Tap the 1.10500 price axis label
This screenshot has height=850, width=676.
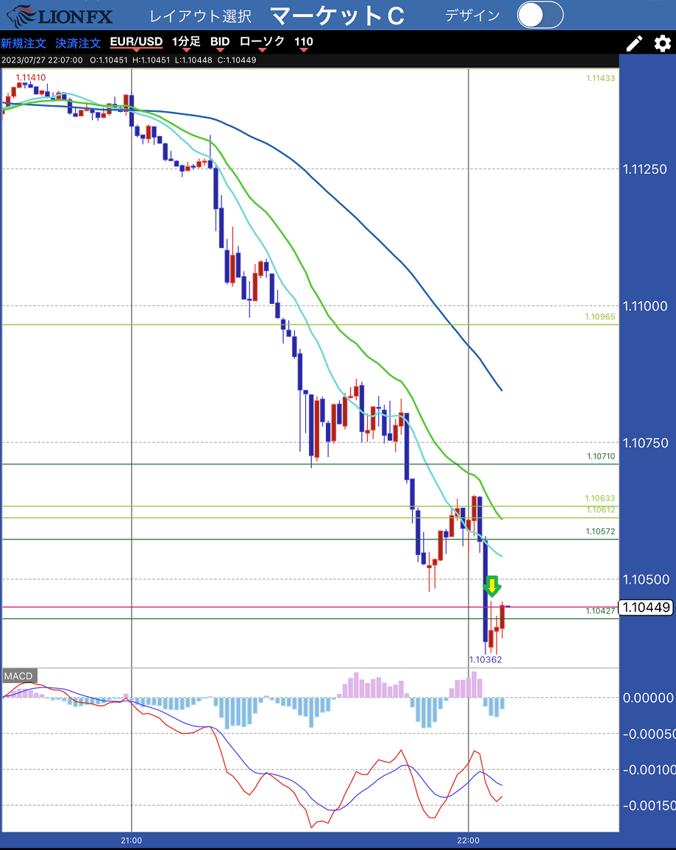pos(645,579)
